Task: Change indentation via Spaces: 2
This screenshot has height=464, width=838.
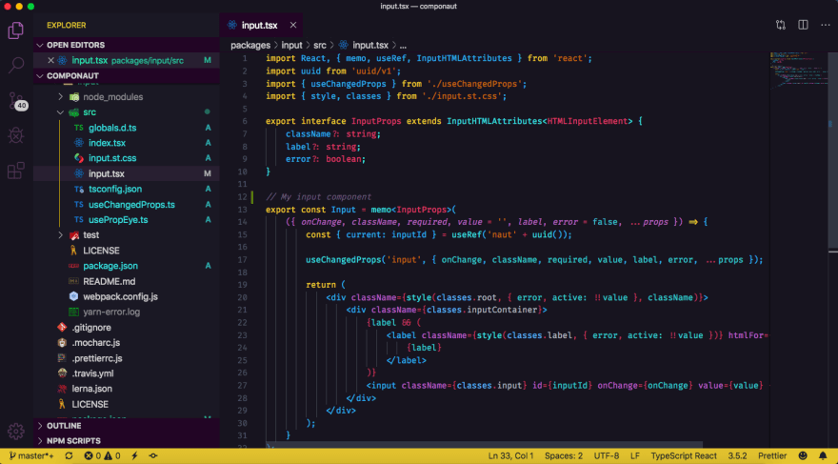Action: click(x=564, y=456)
